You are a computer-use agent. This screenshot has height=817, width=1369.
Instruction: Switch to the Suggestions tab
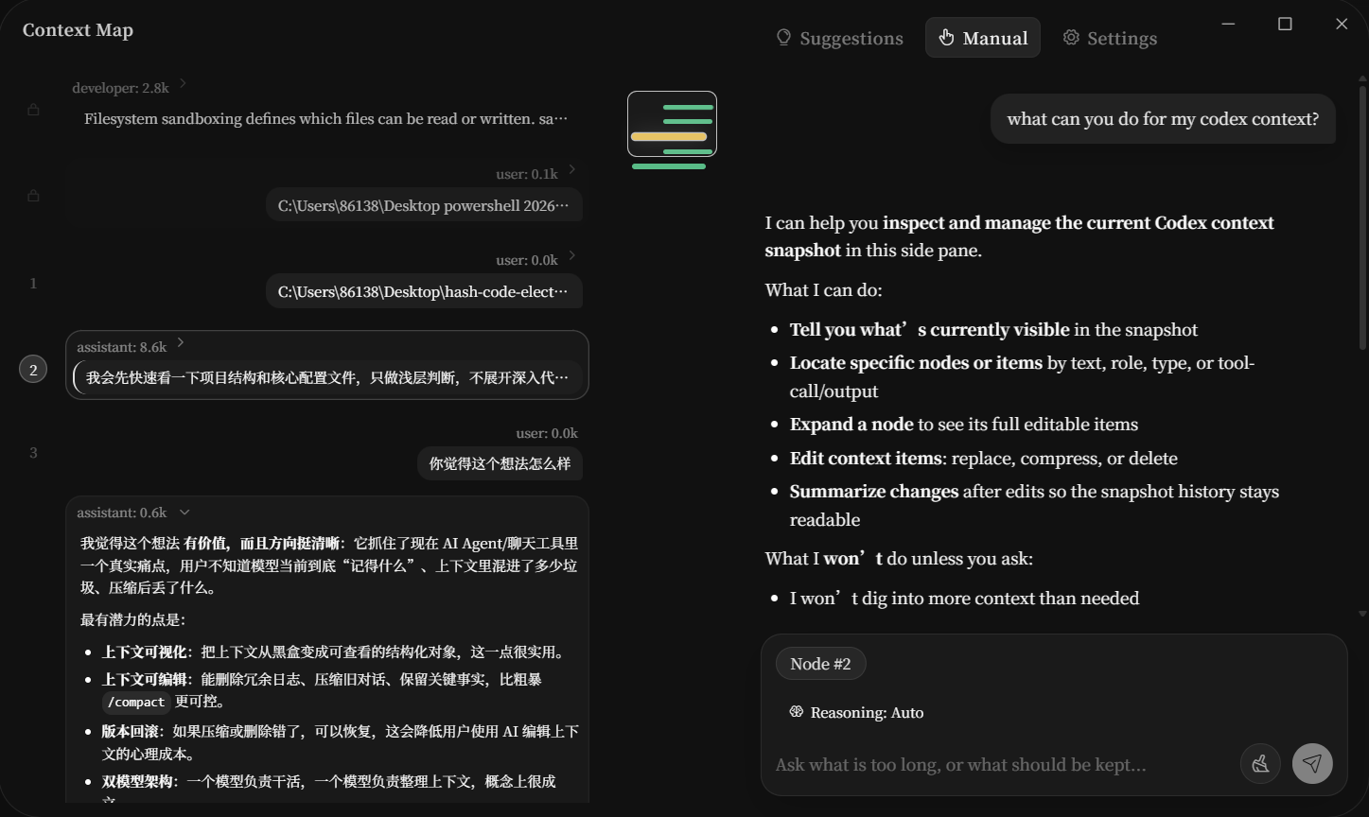(840, 38)
